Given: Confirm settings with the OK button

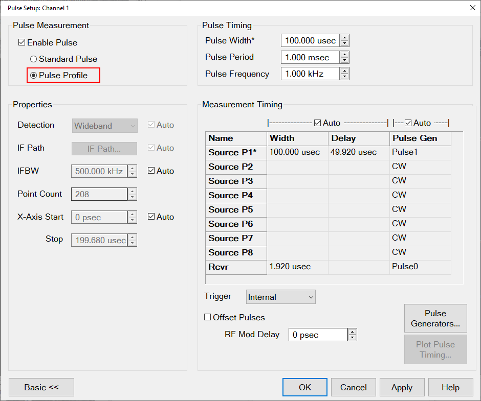Looking at the screenshot, I should (x=305, y=387).
